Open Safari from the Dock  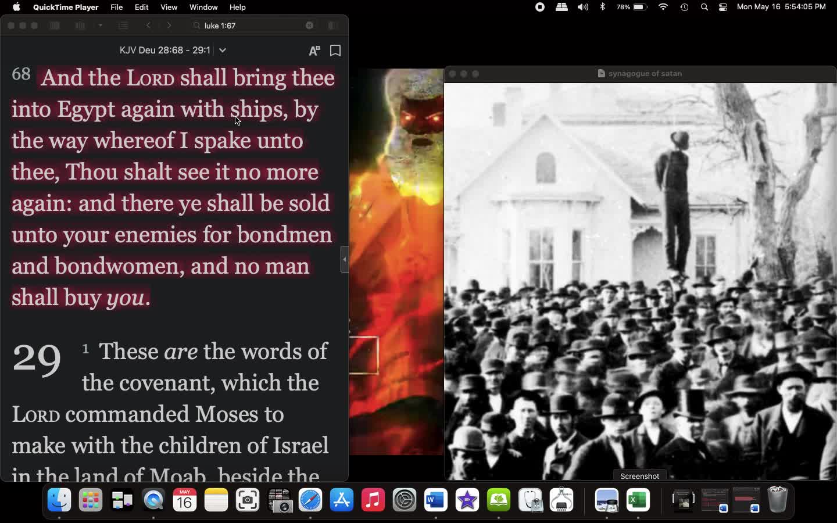[310, 500]
